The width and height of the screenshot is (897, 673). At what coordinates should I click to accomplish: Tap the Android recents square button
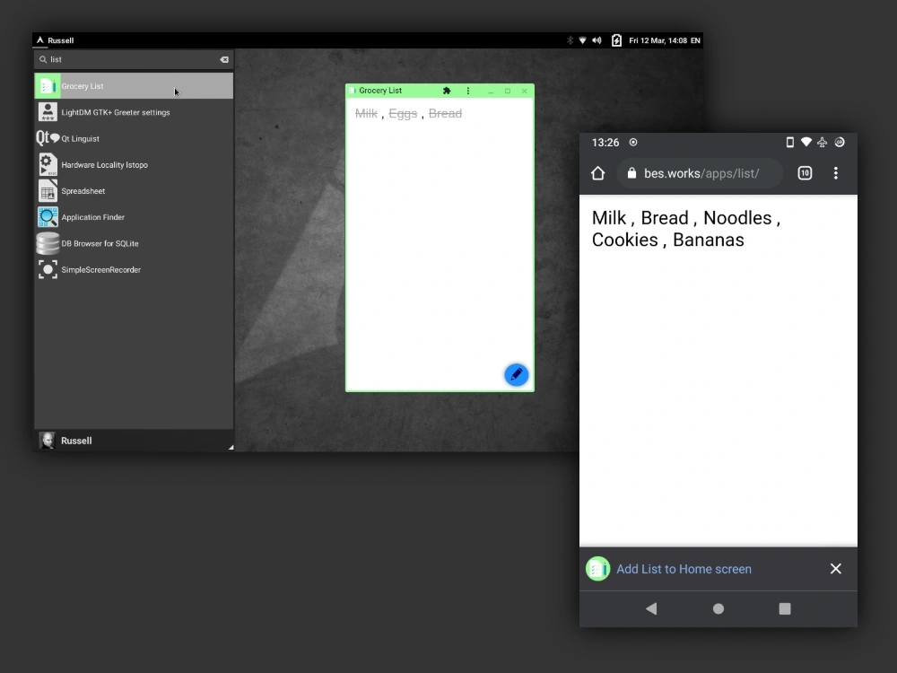click(785, 609)
